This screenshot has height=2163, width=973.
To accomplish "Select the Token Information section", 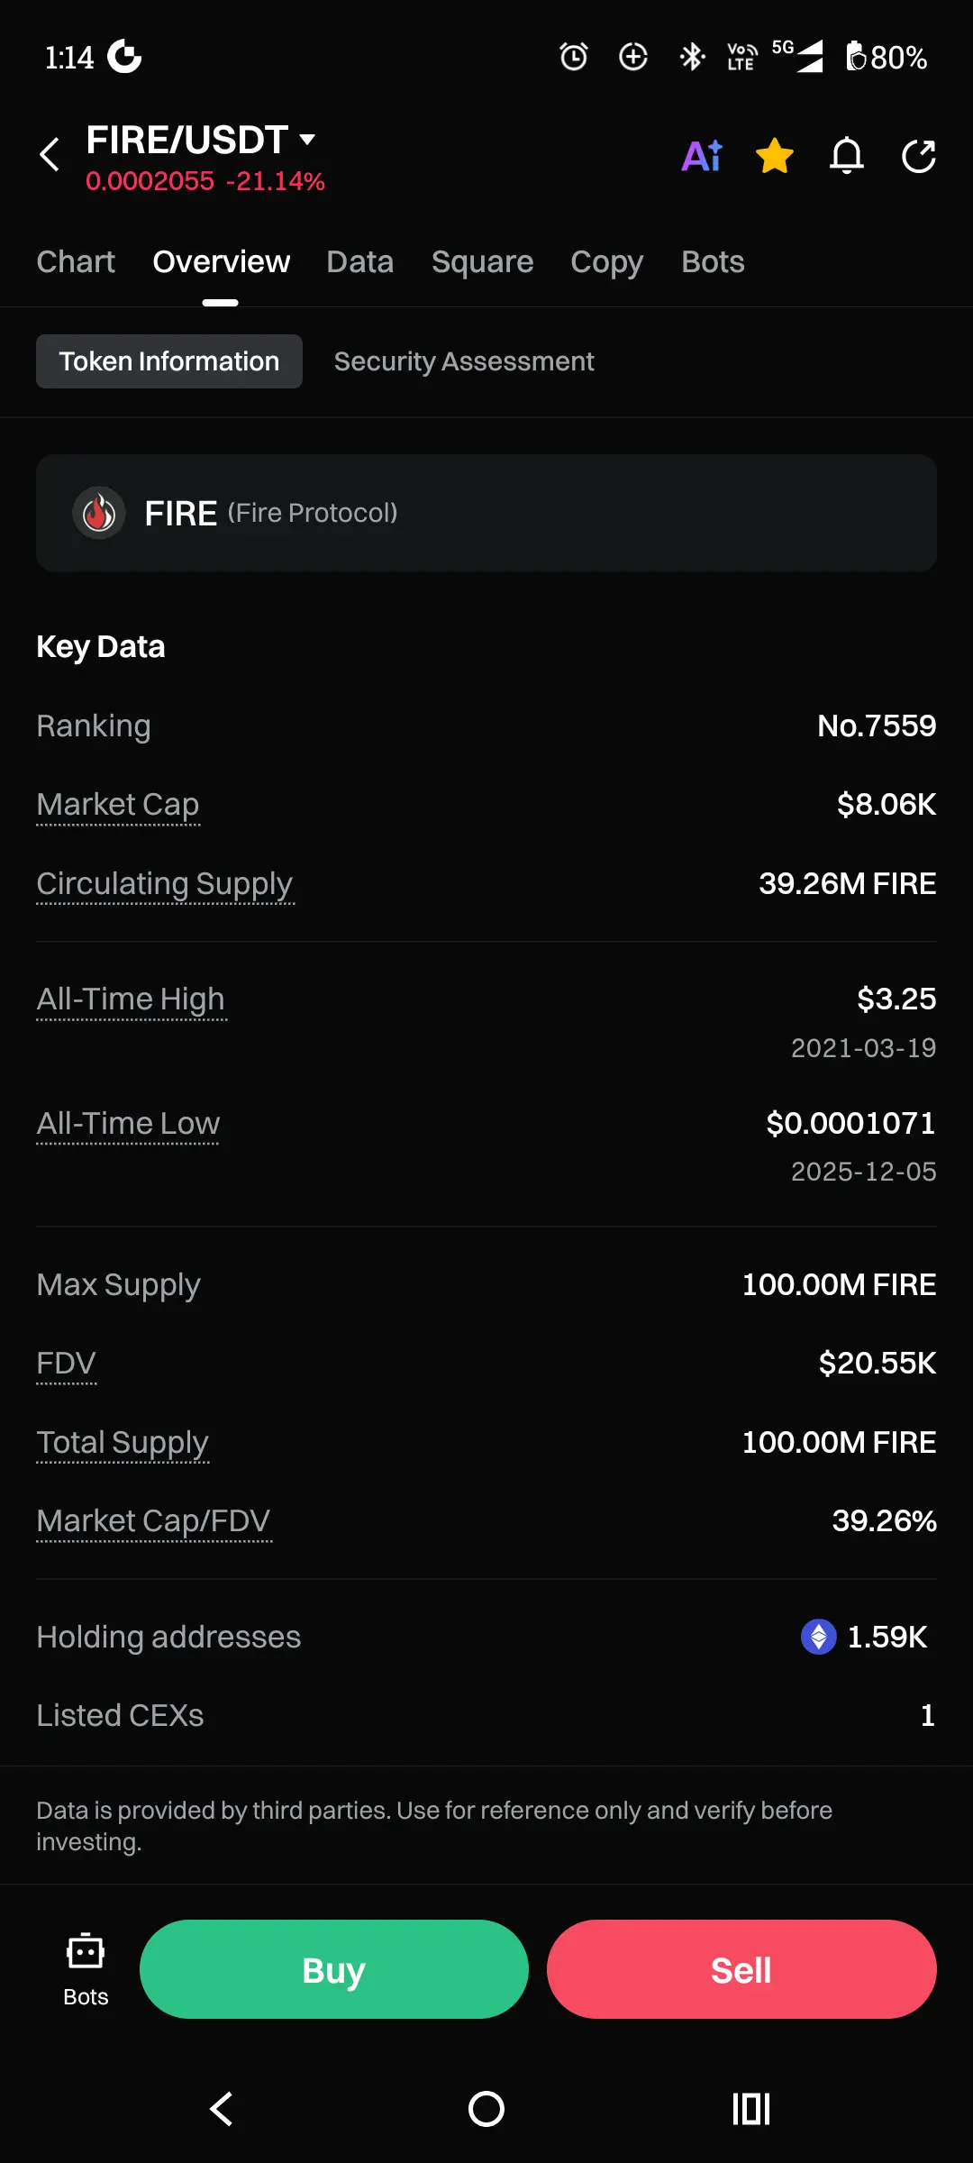I will click(x=169, y=361).
